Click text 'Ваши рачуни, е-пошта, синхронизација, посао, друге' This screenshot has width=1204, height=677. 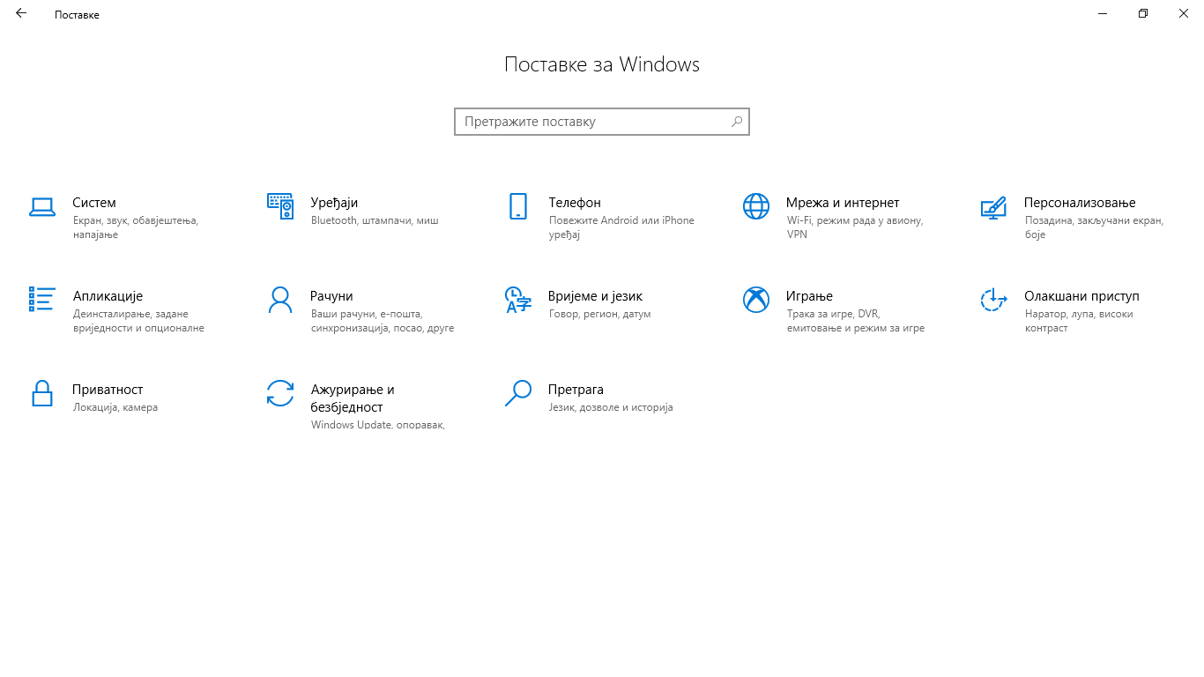(383, 321)
